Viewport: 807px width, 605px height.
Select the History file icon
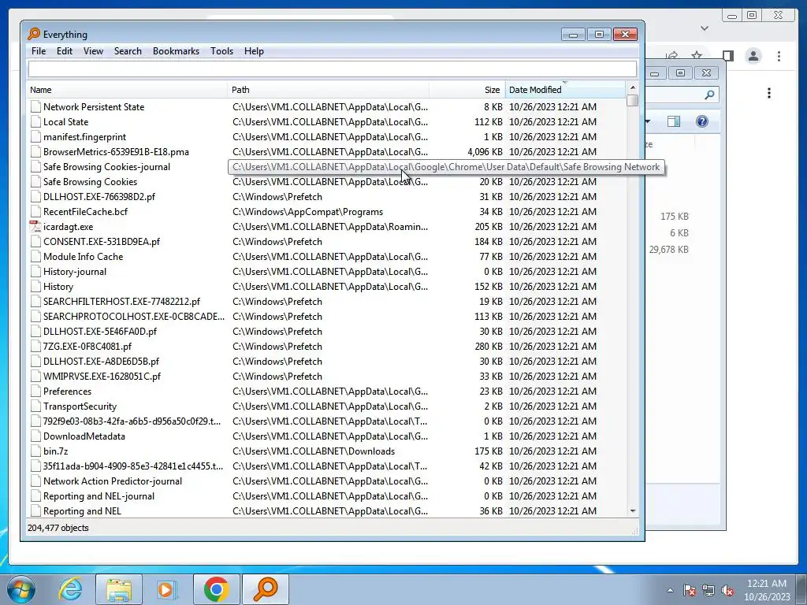coord(35,287)
